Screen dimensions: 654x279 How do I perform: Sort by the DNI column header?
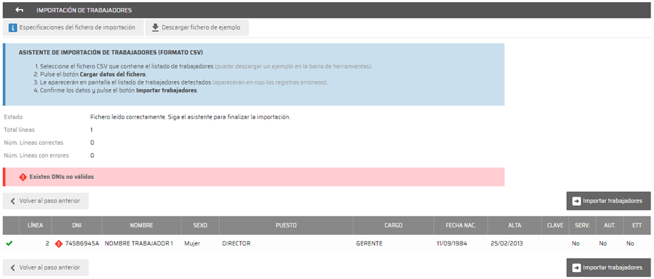(77, 225)
